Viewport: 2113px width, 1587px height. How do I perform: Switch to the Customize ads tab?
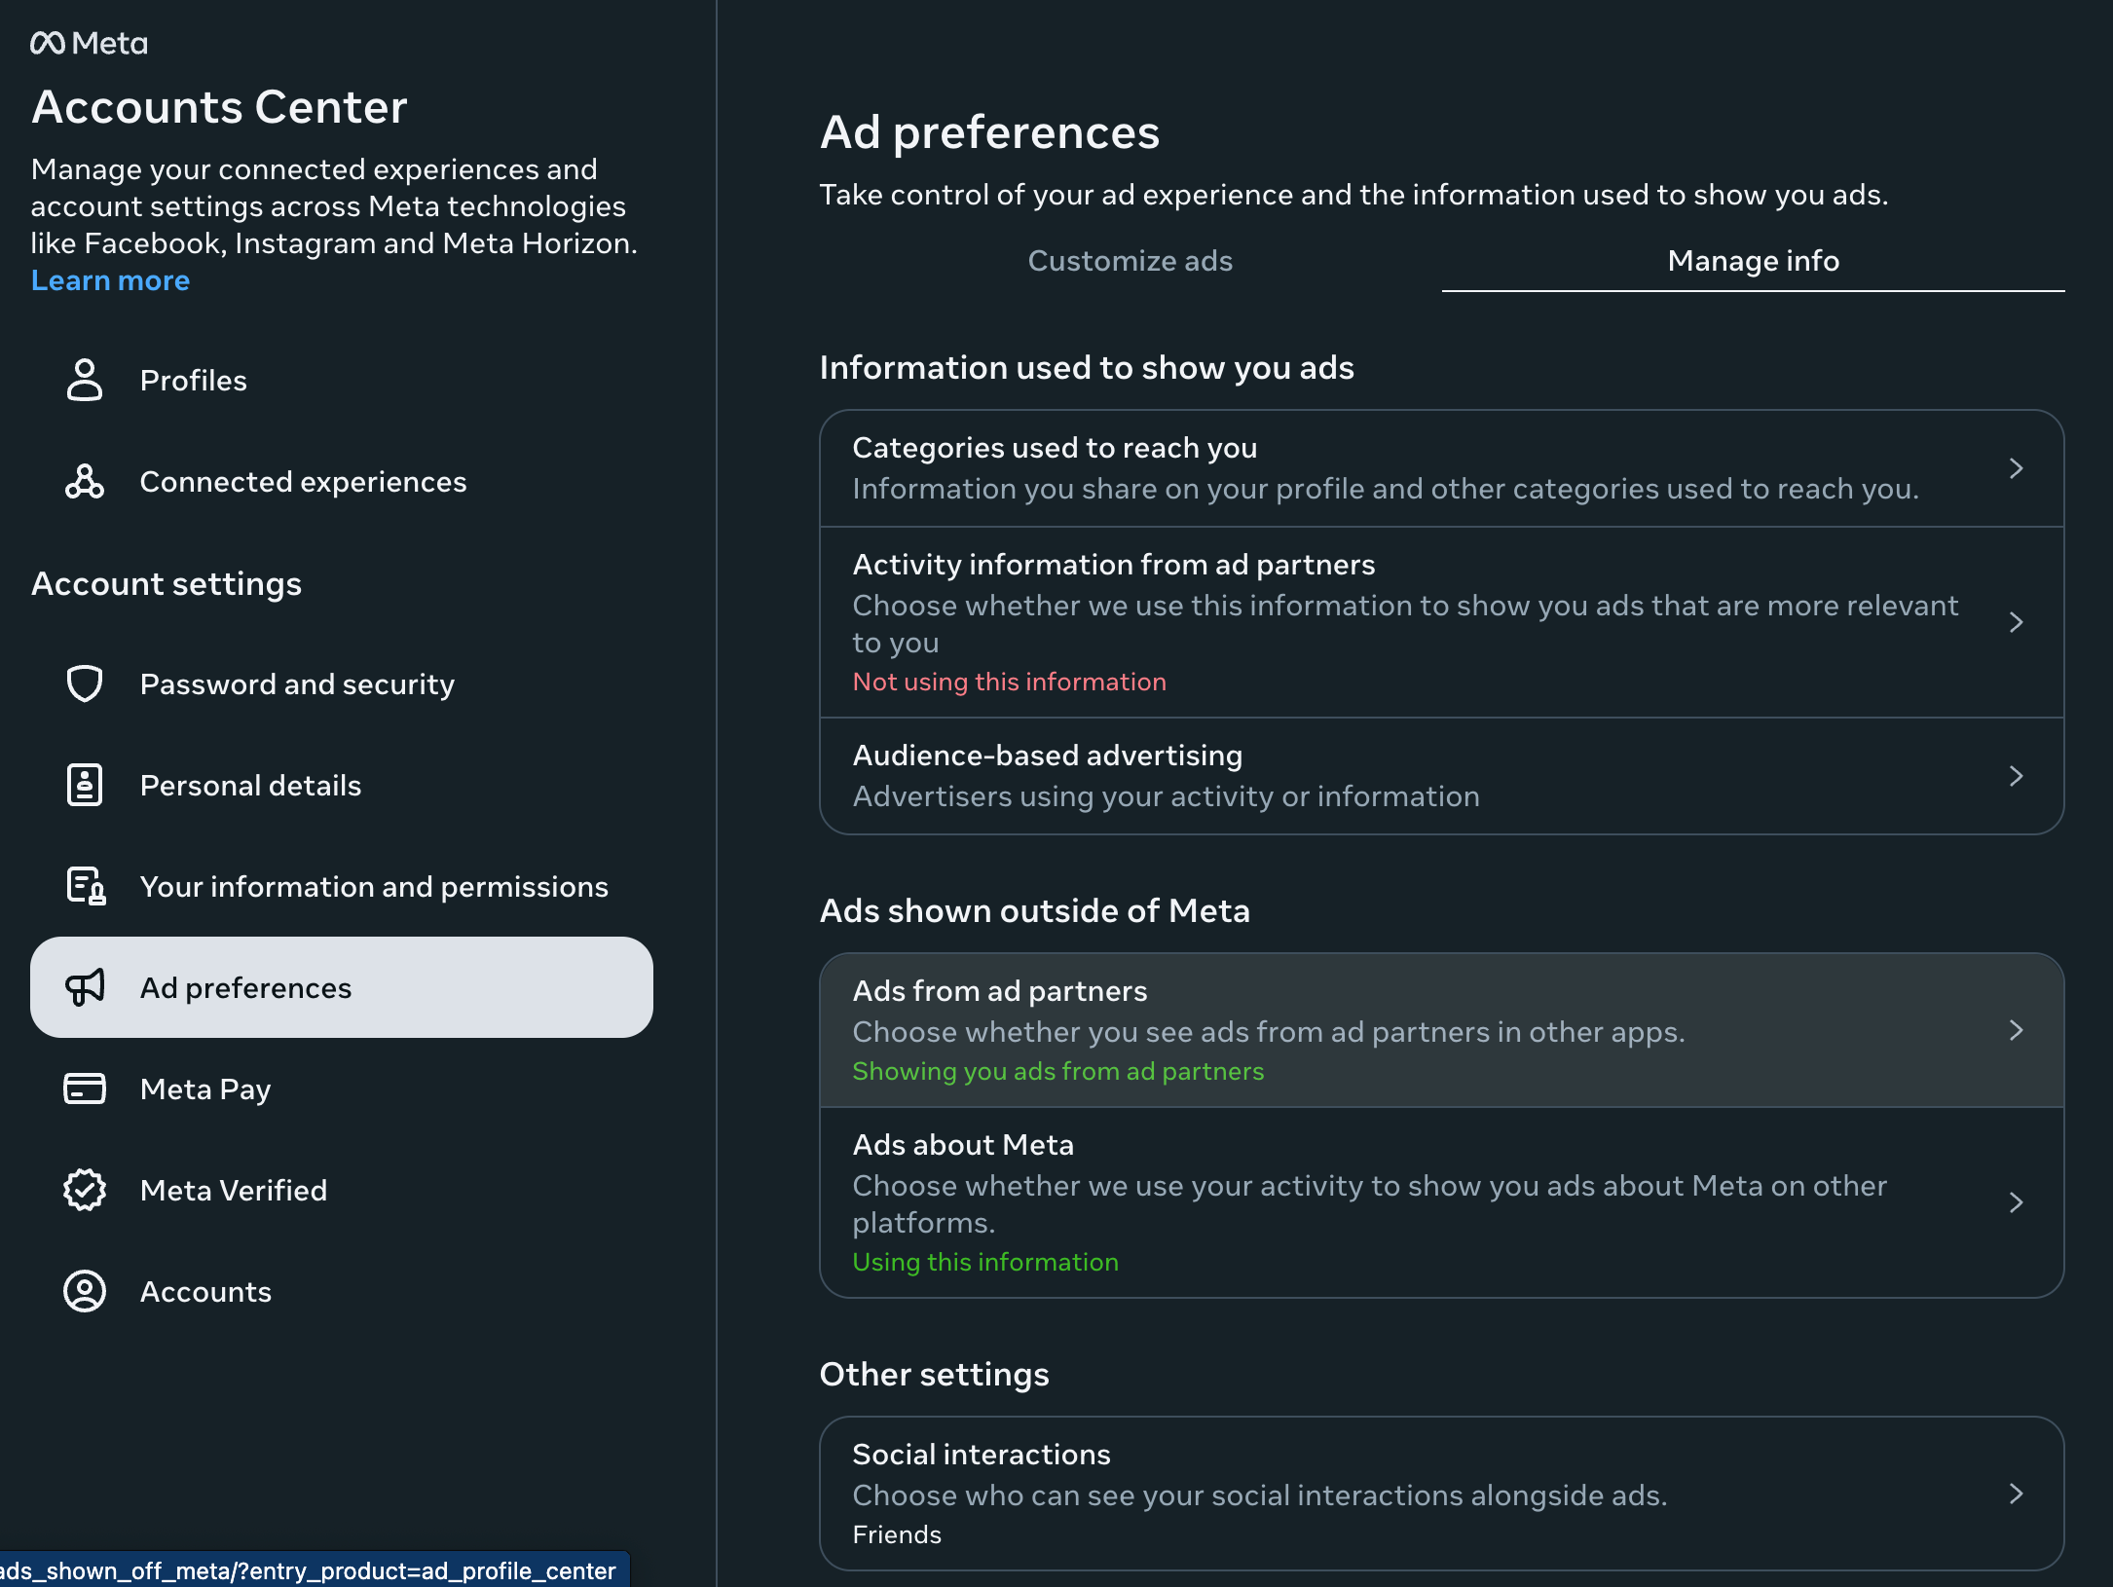(x=1131, y=261)
